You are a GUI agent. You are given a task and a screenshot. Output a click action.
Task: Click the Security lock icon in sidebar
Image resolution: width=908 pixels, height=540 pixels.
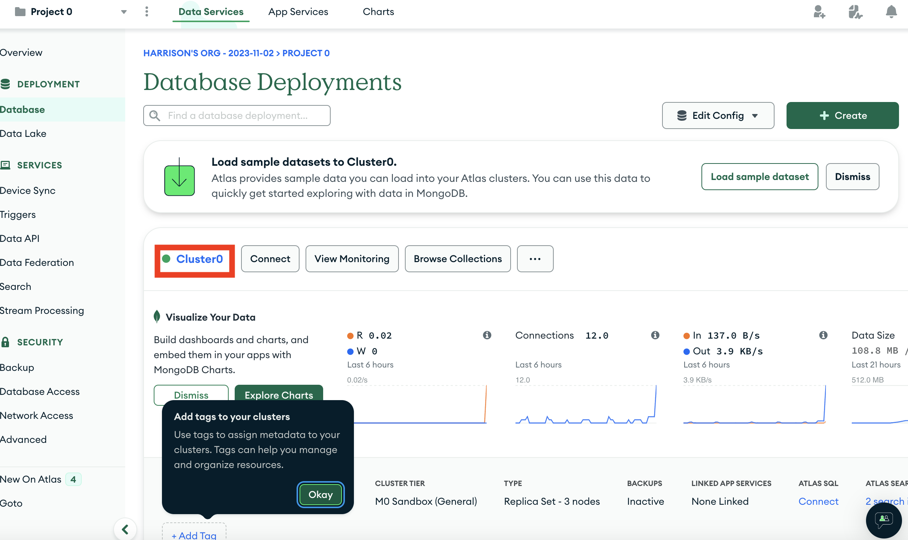coord(5,342)
